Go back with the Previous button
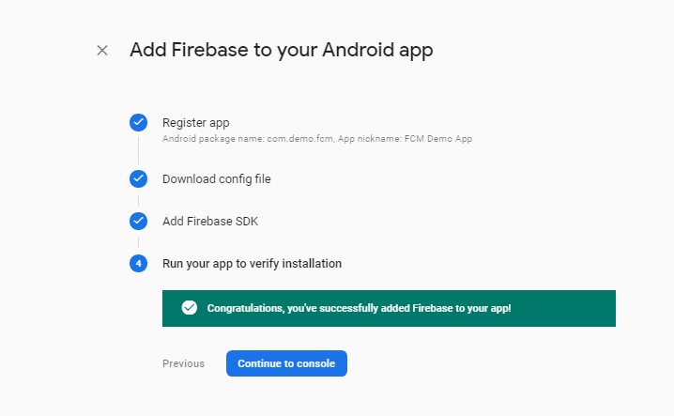 [184, 363]
